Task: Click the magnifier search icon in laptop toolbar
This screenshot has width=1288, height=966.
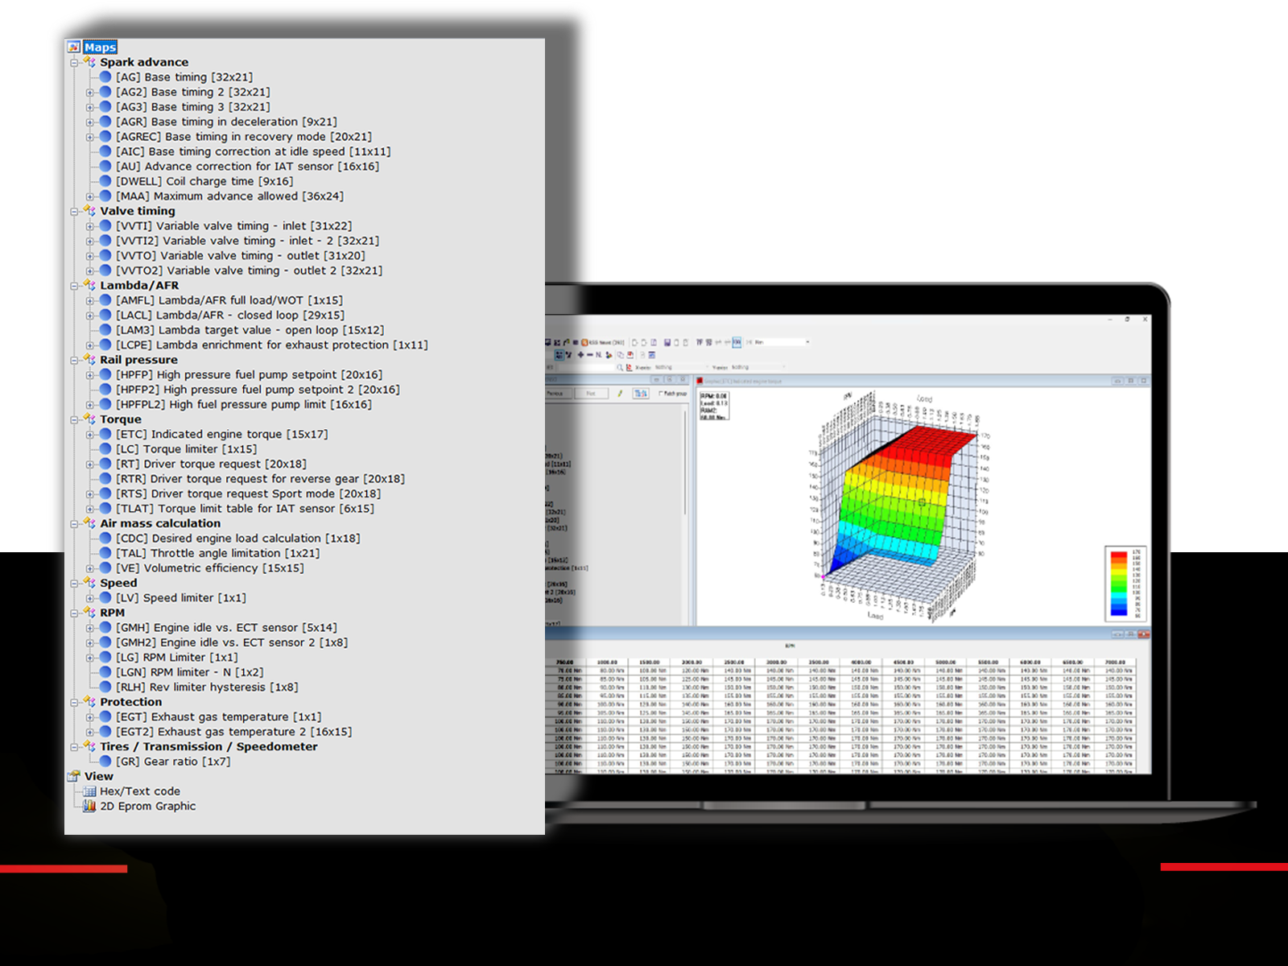Action: [x=620, y=367]
